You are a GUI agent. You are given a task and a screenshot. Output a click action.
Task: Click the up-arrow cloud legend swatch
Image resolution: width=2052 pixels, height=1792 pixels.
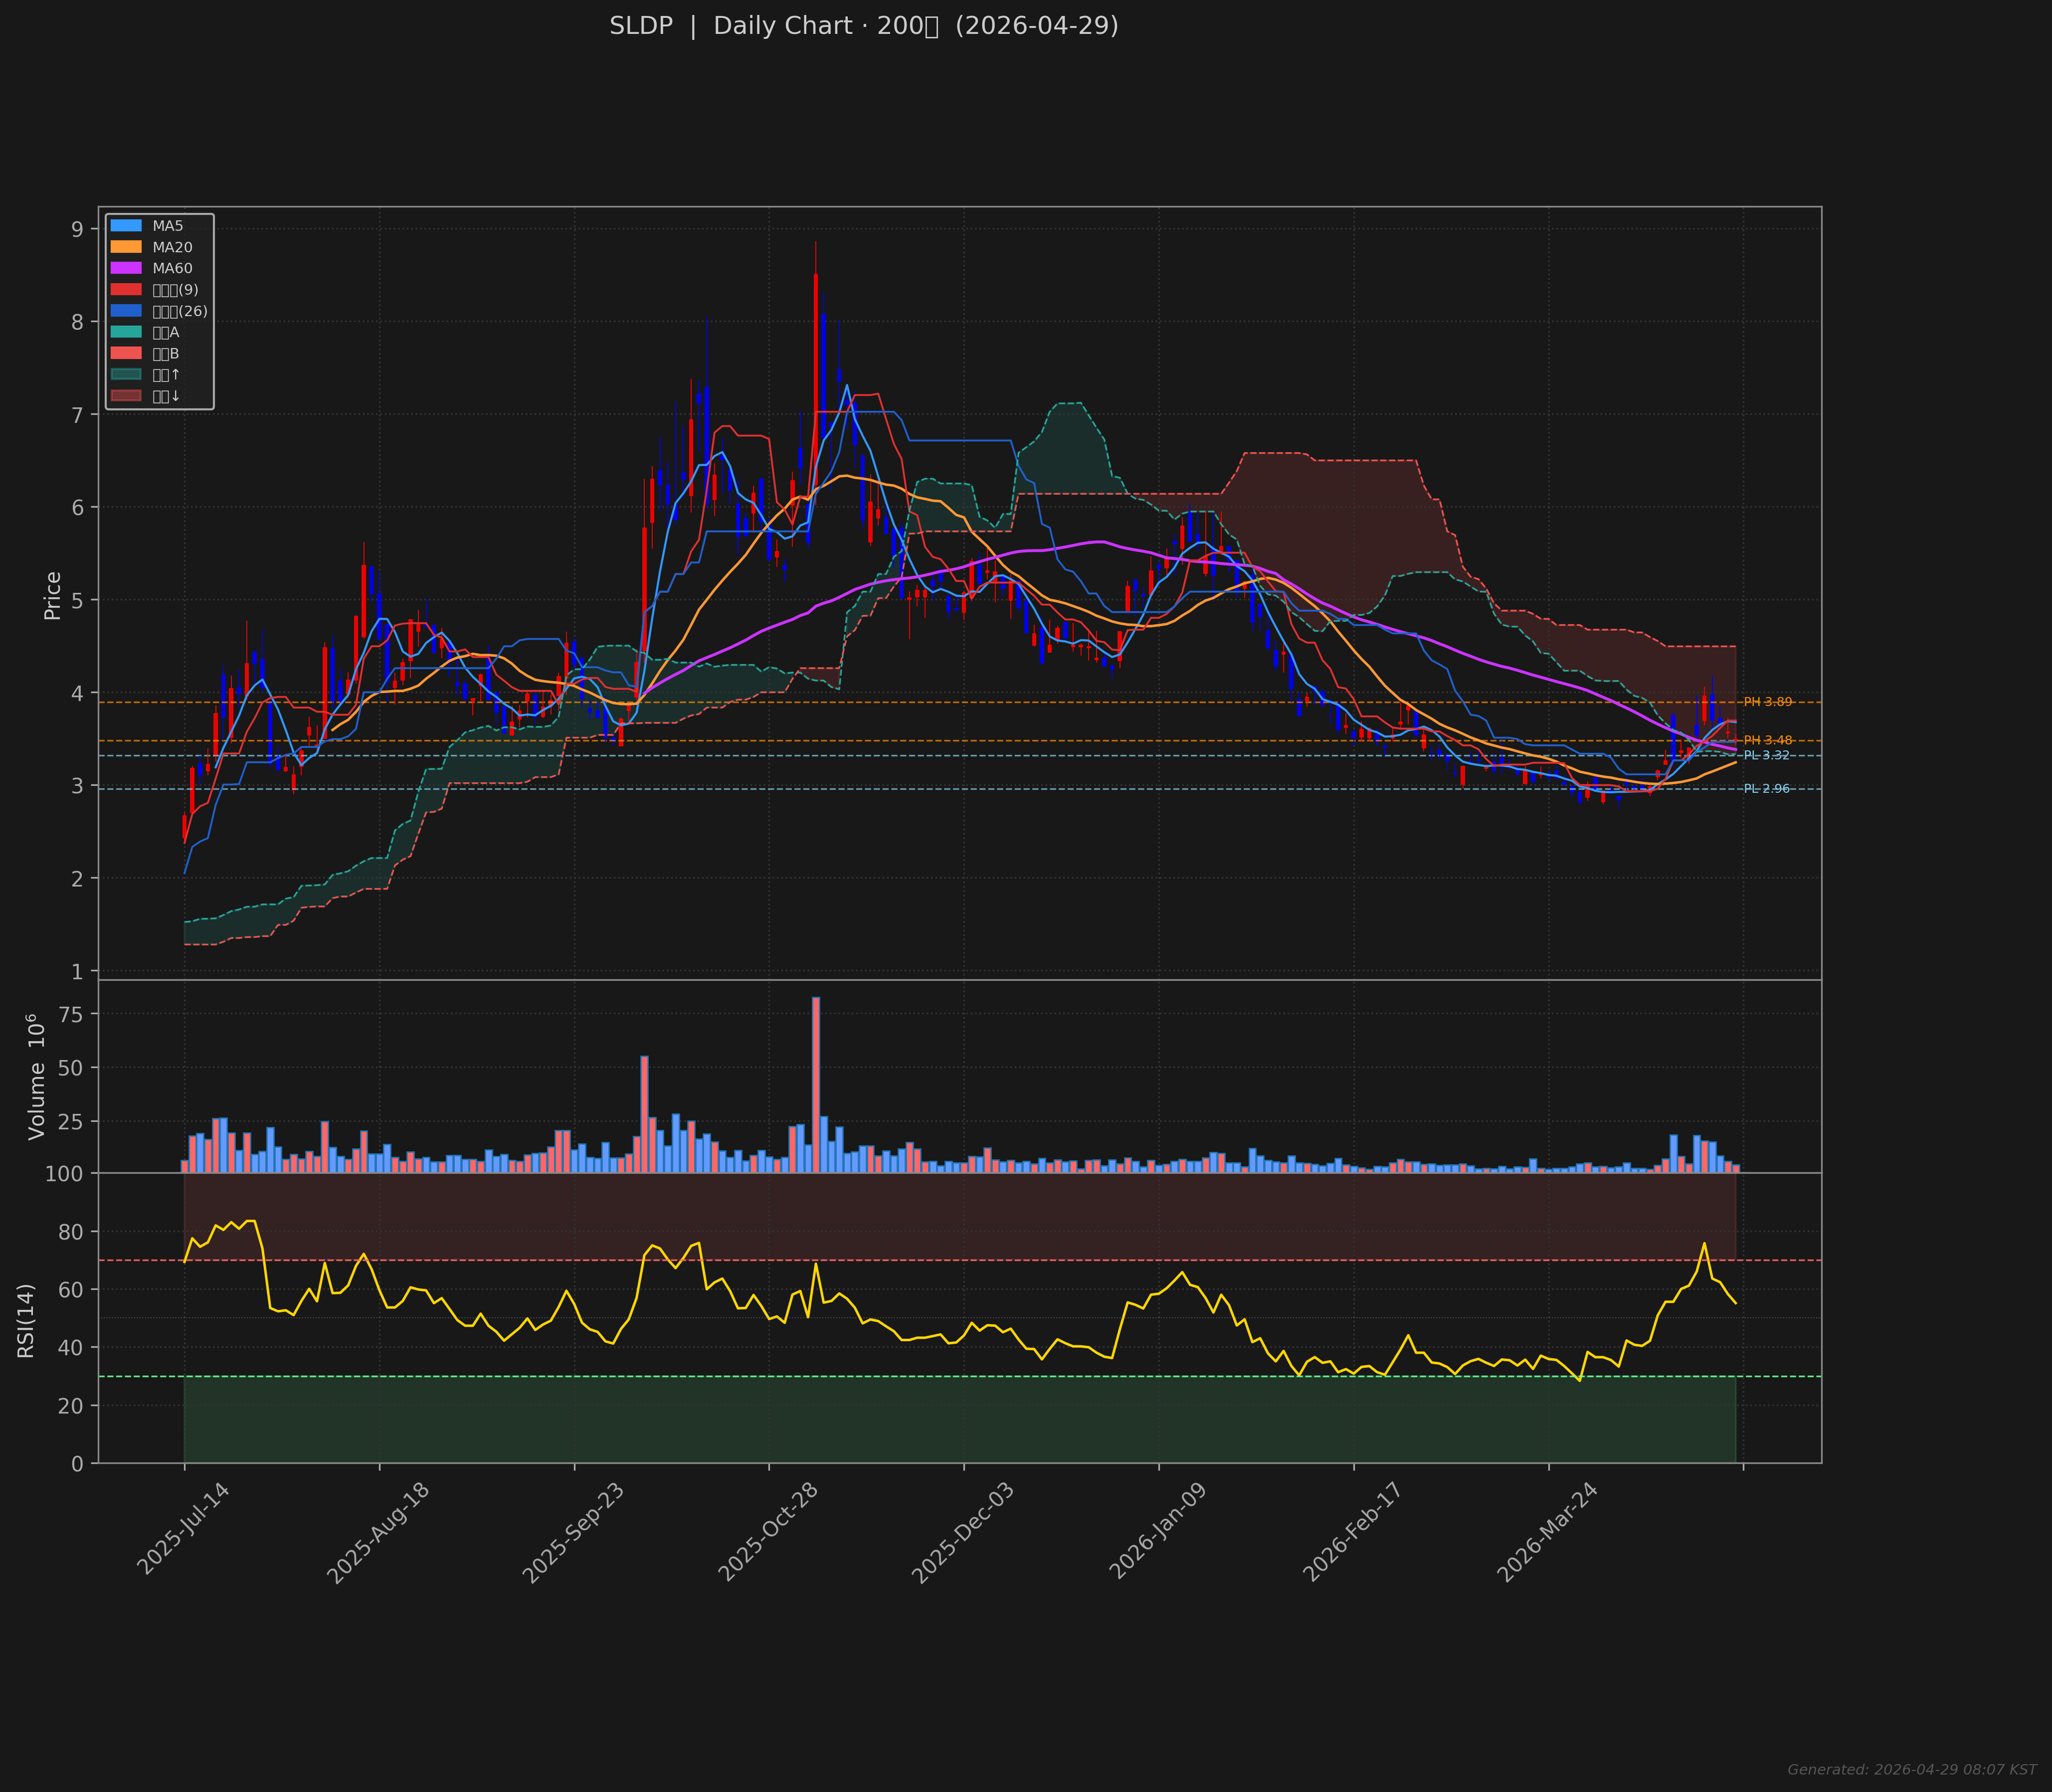click(126, 375)
